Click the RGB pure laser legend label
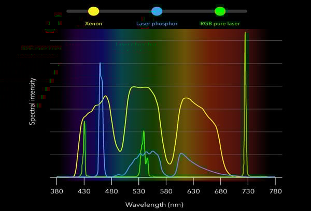The width and height of the screenshot is (311, 211). point(220,24)
